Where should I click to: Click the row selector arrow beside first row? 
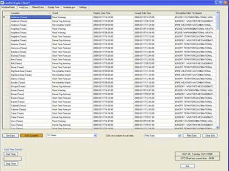tap(4, 17)
